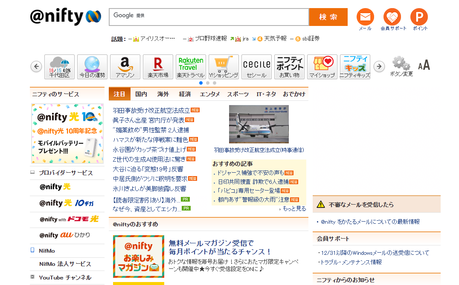Image resolution: width=459 pixels, height=285 pixels.
Task: Click the @nifty光 10周年記念 banner
Action: pyautogui.click(x=67, y=134)
